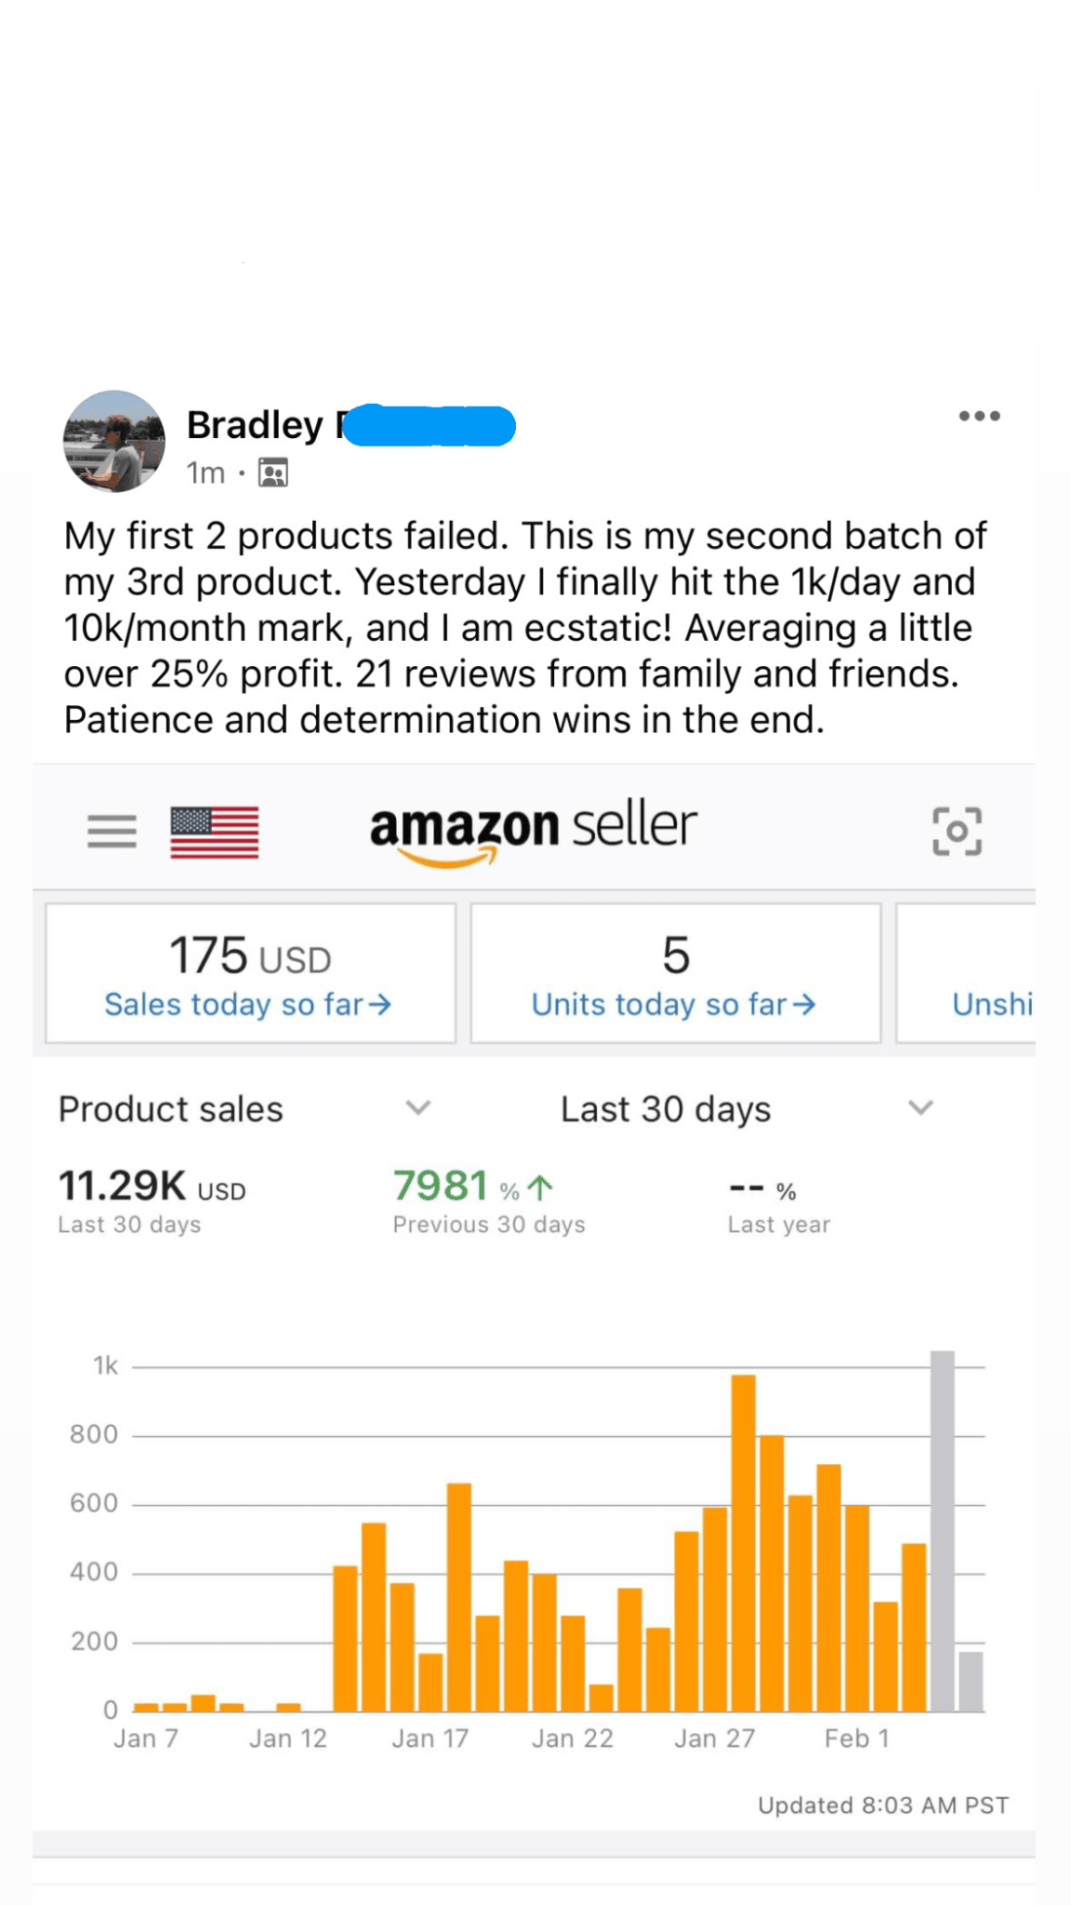Expand the Product sales dropdown
1071x1905 pixels.
418,1108
